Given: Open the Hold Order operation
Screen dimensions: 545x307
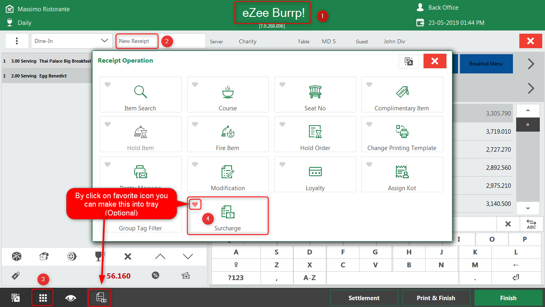Looking at the screenshot, I should 315,134.
